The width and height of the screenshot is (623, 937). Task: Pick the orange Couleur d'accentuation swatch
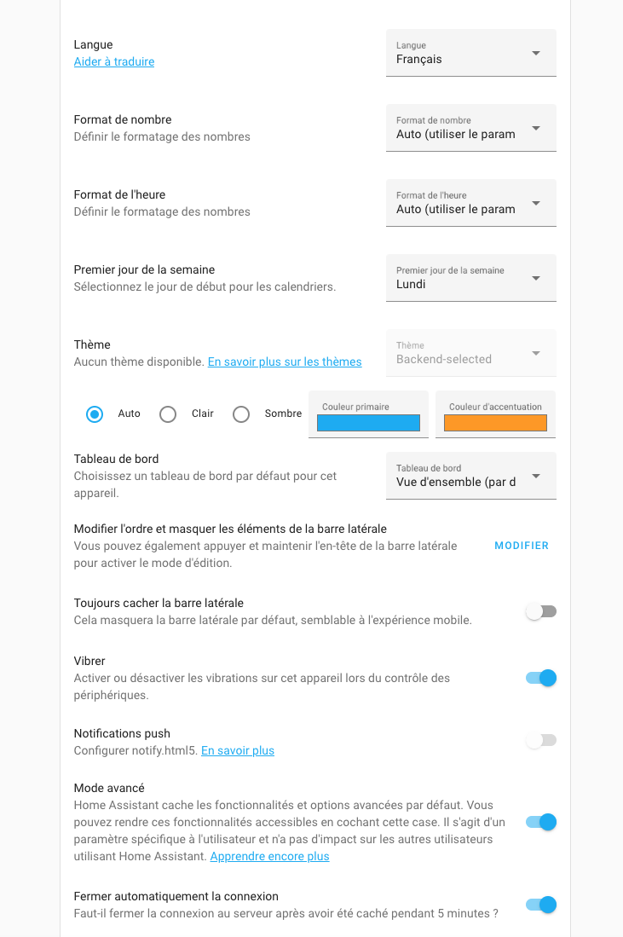click(x=495, y=423)
